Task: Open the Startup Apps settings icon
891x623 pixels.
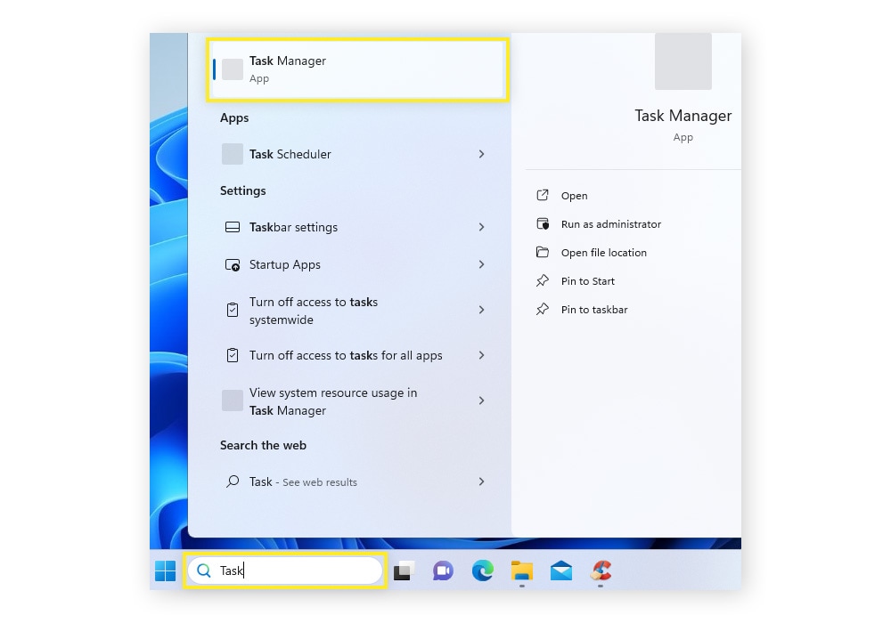Action: point(233,264)
